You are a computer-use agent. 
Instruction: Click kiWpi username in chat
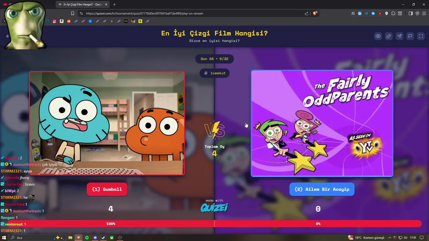coord(10,191)
